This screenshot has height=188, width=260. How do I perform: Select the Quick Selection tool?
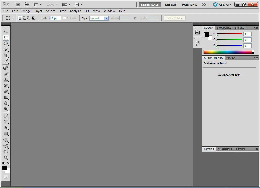(6, 49)
